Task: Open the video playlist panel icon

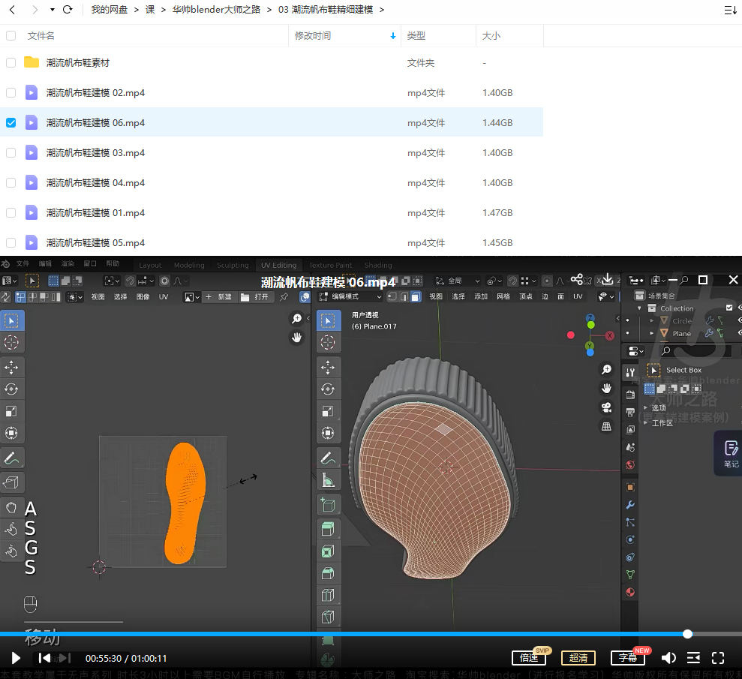Action: pos(693,658)
